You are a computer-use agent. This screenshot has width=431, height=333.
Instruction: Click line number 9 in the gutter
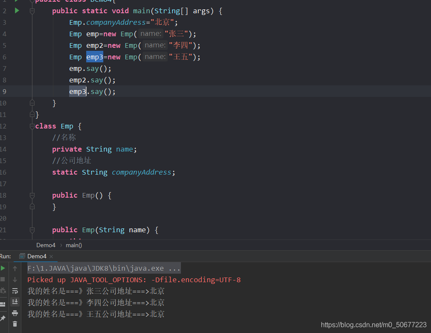tap(4, 91)
